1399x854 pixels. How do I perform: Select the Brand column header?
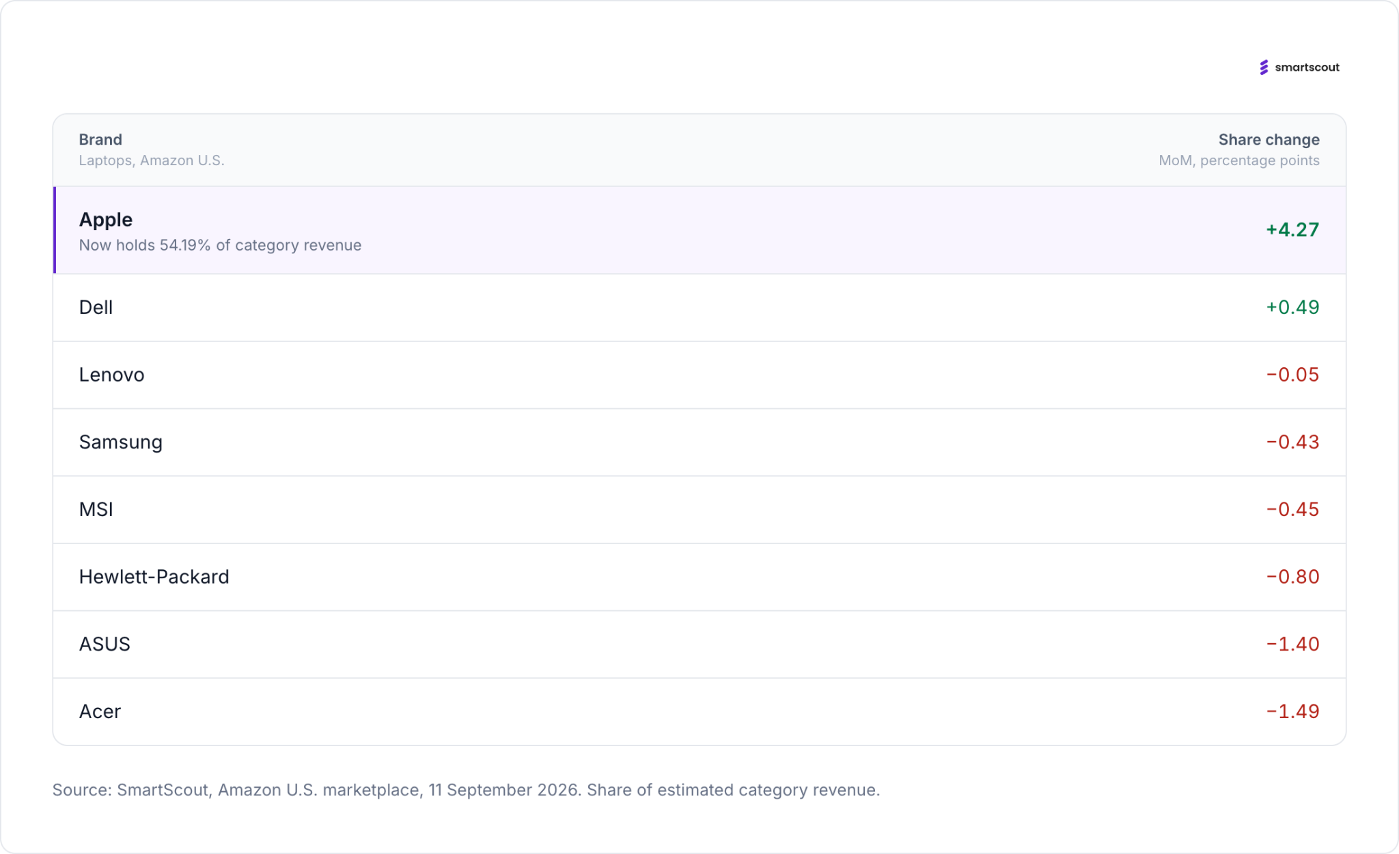(x=100, y=139)
